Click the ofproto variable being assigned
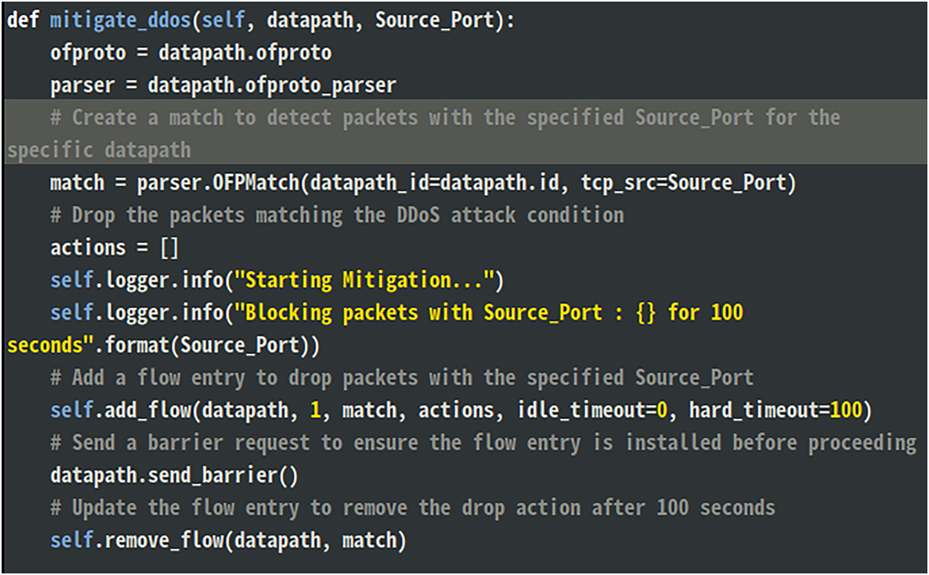This screenshot has height=575, width=929. coord(88,53)
